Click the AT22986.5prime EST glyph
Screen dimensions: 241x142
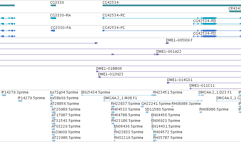54,141
